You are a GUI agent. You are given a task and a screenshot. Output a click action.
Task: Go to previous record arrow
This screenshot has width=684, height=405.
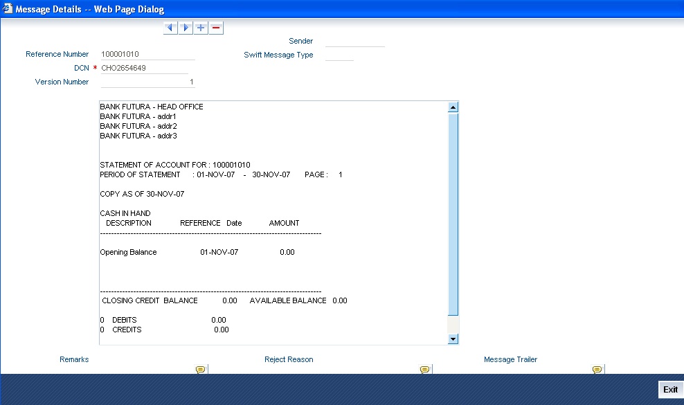(170, 28)
